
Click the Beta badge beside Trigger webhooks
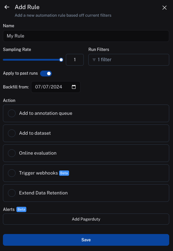pyautogui.click(x=64, y=173)
